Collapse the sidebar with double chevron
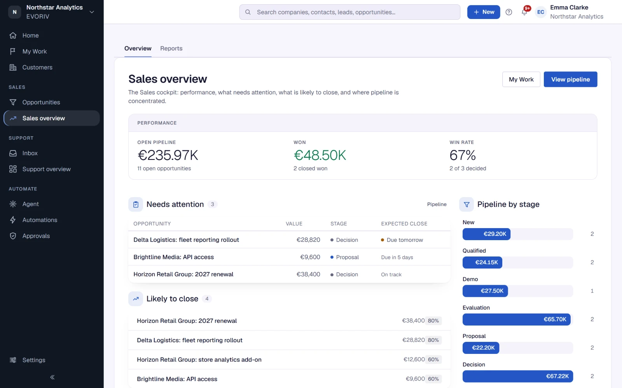This screenshot has height=388, width=622. tap(52, 377)
